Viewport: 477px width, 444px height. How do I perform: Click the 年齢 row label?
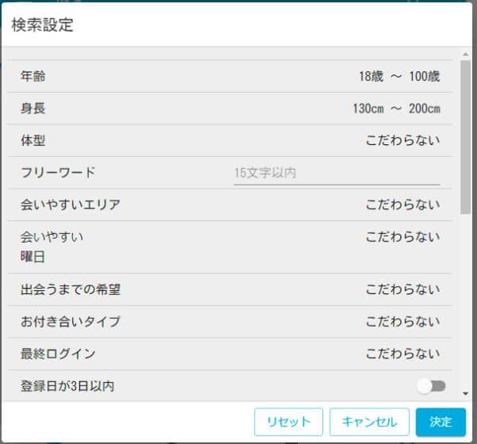[33, 77]
